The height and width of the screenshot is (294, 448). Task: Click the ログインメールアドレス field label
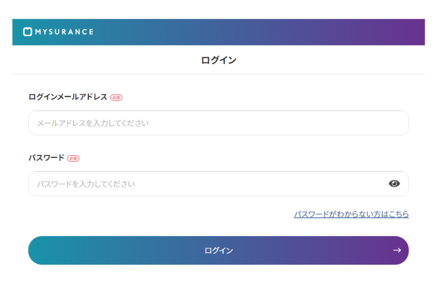coord(68,97)
